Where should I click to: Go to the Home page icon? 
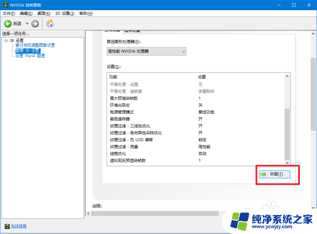(x=50, y=23)
